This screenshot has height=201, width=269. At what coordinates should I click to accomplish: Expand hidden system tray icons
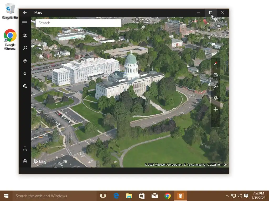(227, 196)
